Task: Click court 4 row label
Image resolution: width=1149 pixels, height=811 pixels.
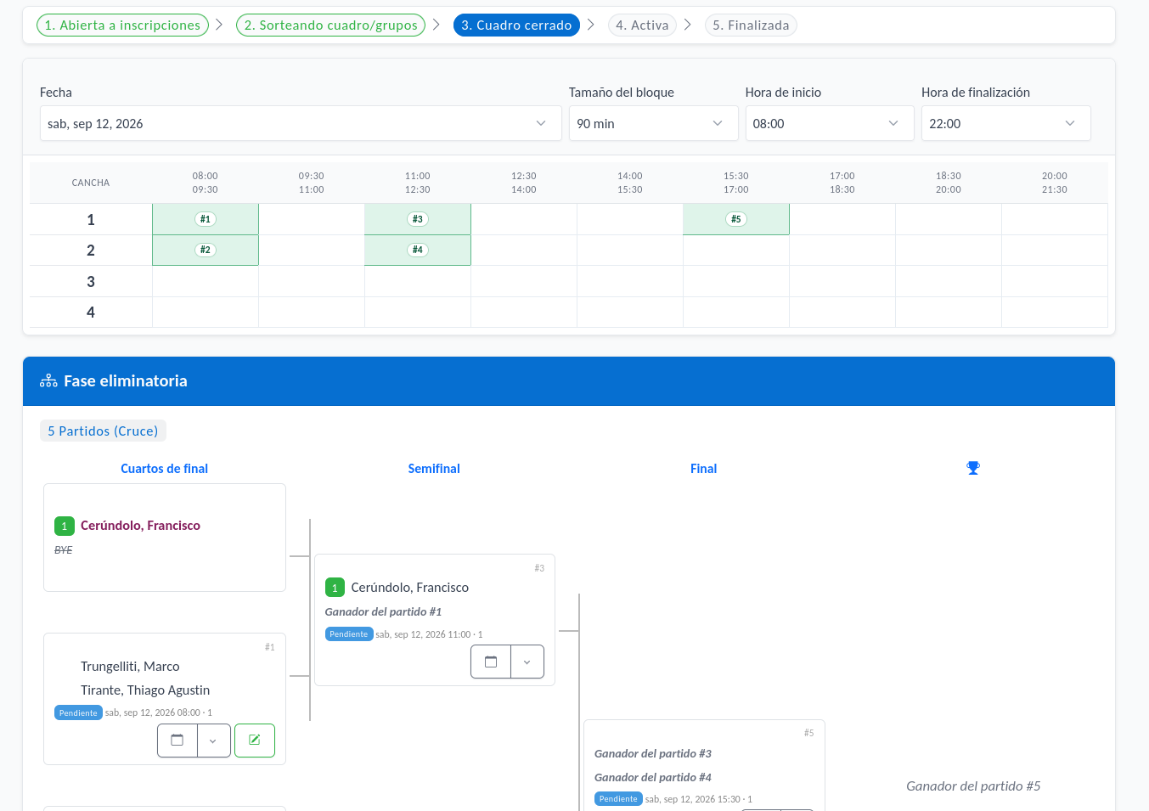Action: (91, 313)
